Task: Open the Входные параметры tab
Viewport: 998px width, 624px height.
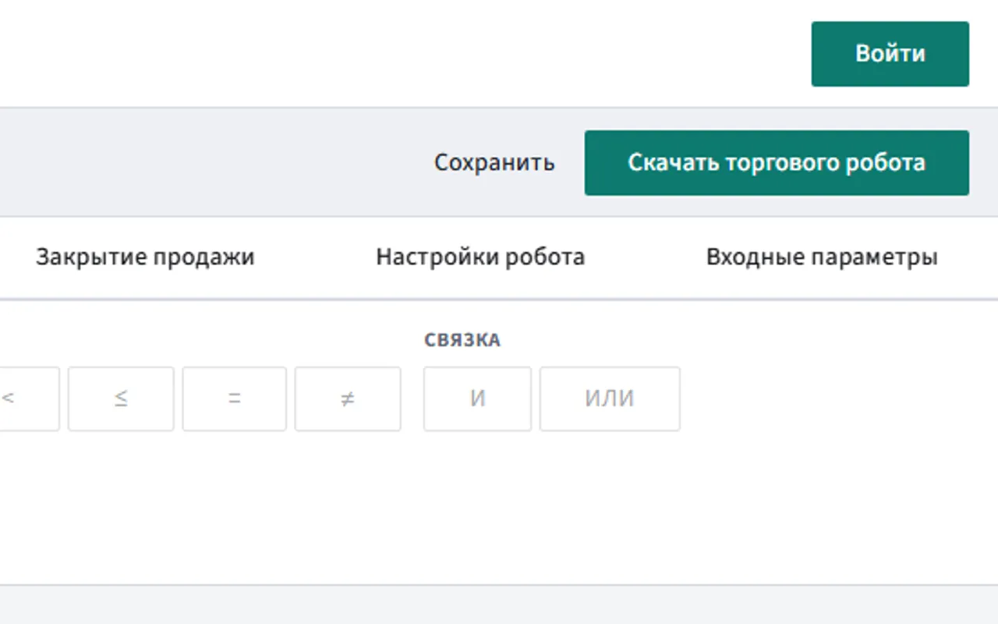Action: point(822,257)
